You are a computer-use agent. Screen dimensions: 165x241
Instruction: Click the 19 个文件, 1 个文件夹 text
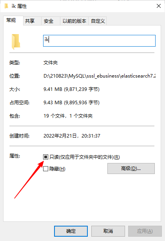point(68,116)
